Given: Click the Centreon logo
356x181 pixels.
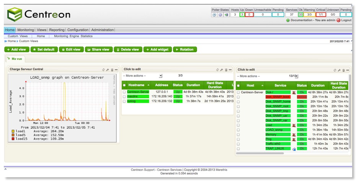Looking at the screenshot, I should point(39,14).
